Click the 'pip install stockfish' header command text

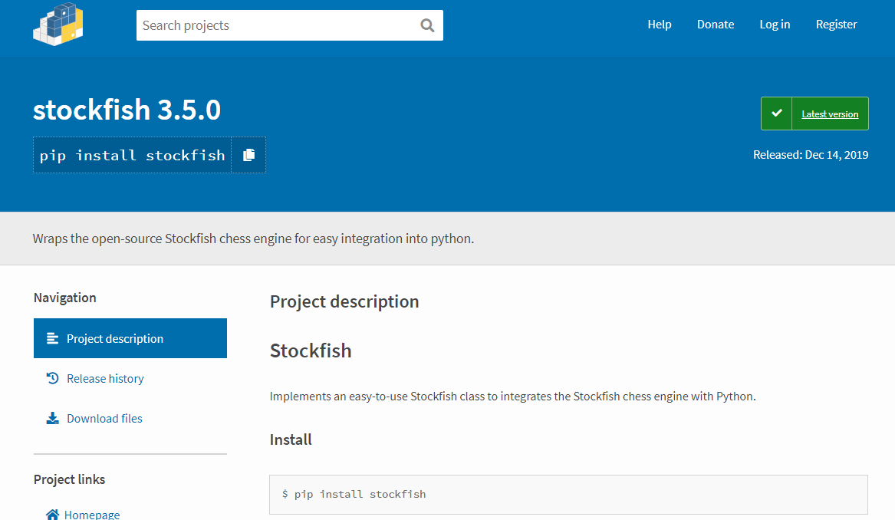coord(133,155)
